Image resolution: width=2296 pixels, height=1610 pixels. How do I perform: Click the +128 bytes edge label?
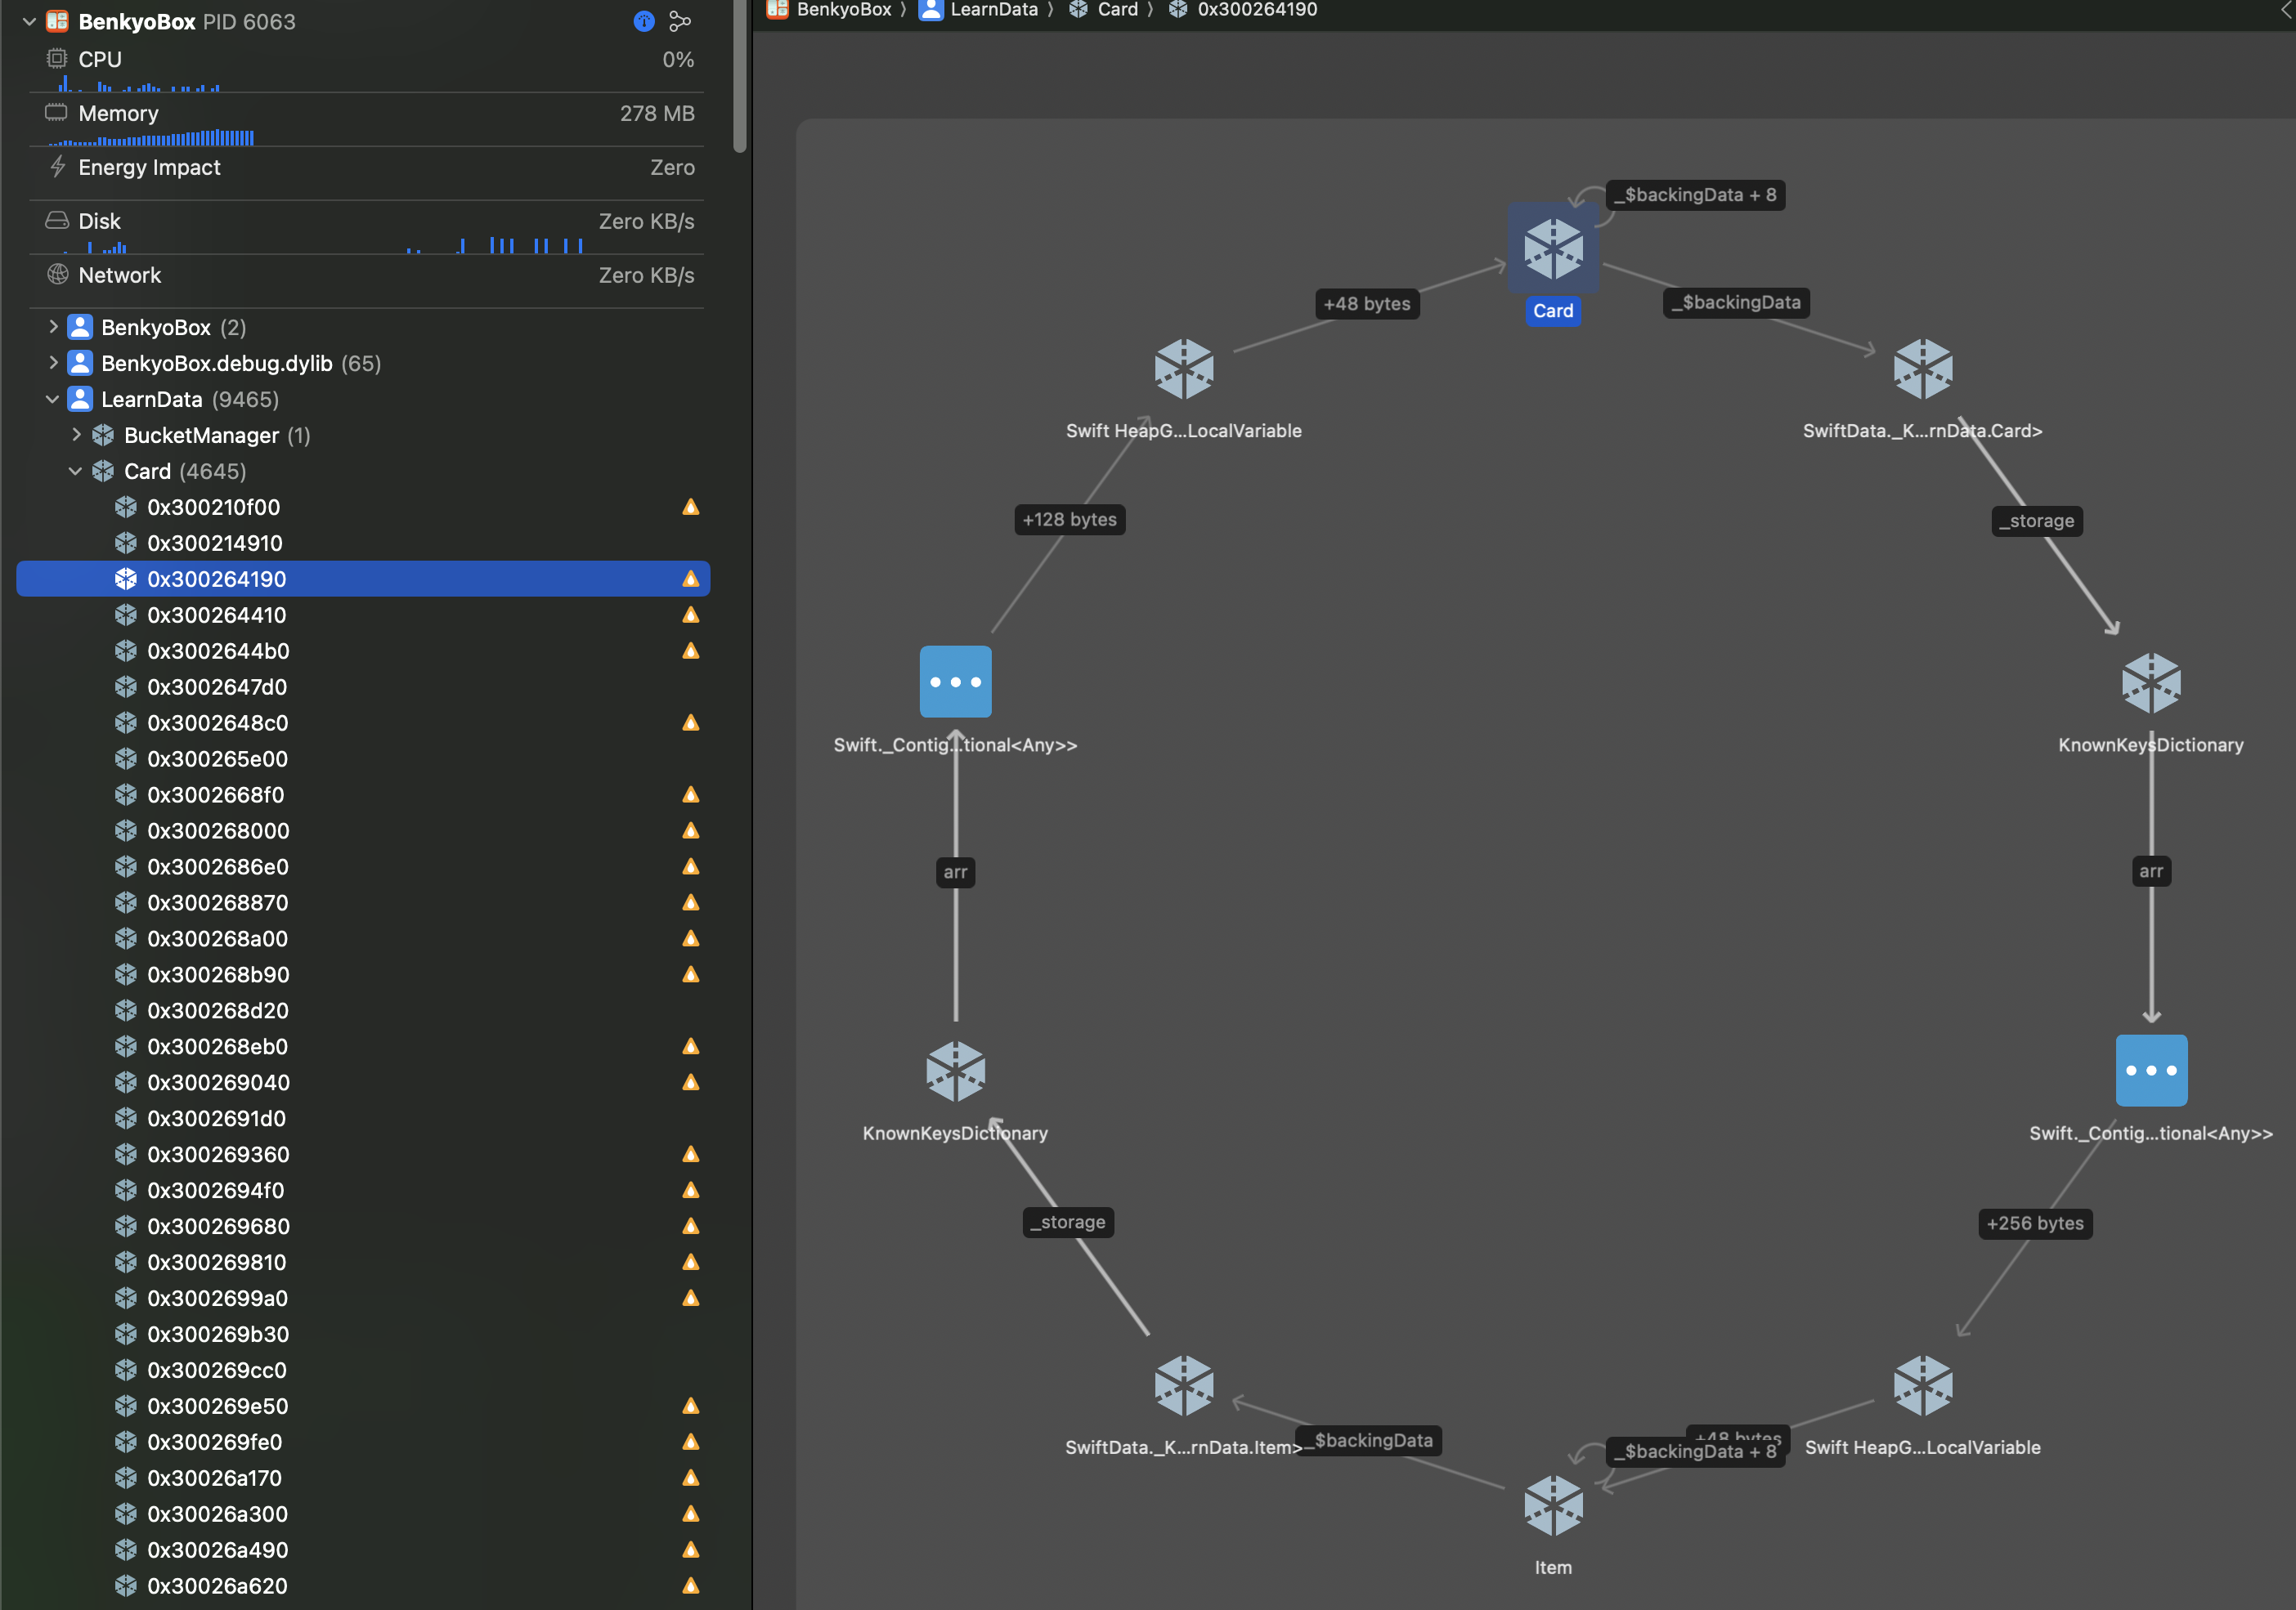click(1069, 520)
